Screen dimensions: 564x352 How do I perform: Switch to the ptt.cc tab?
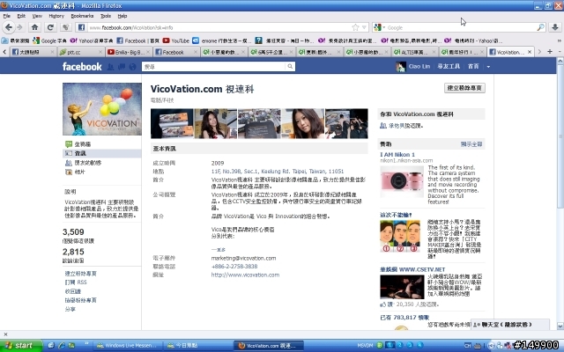point(82,52)
